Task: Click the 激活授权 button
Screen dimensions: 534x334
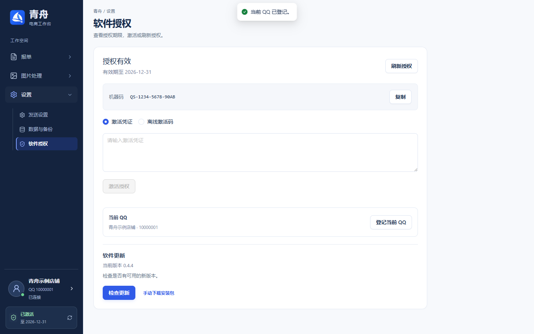Action: 119,186
